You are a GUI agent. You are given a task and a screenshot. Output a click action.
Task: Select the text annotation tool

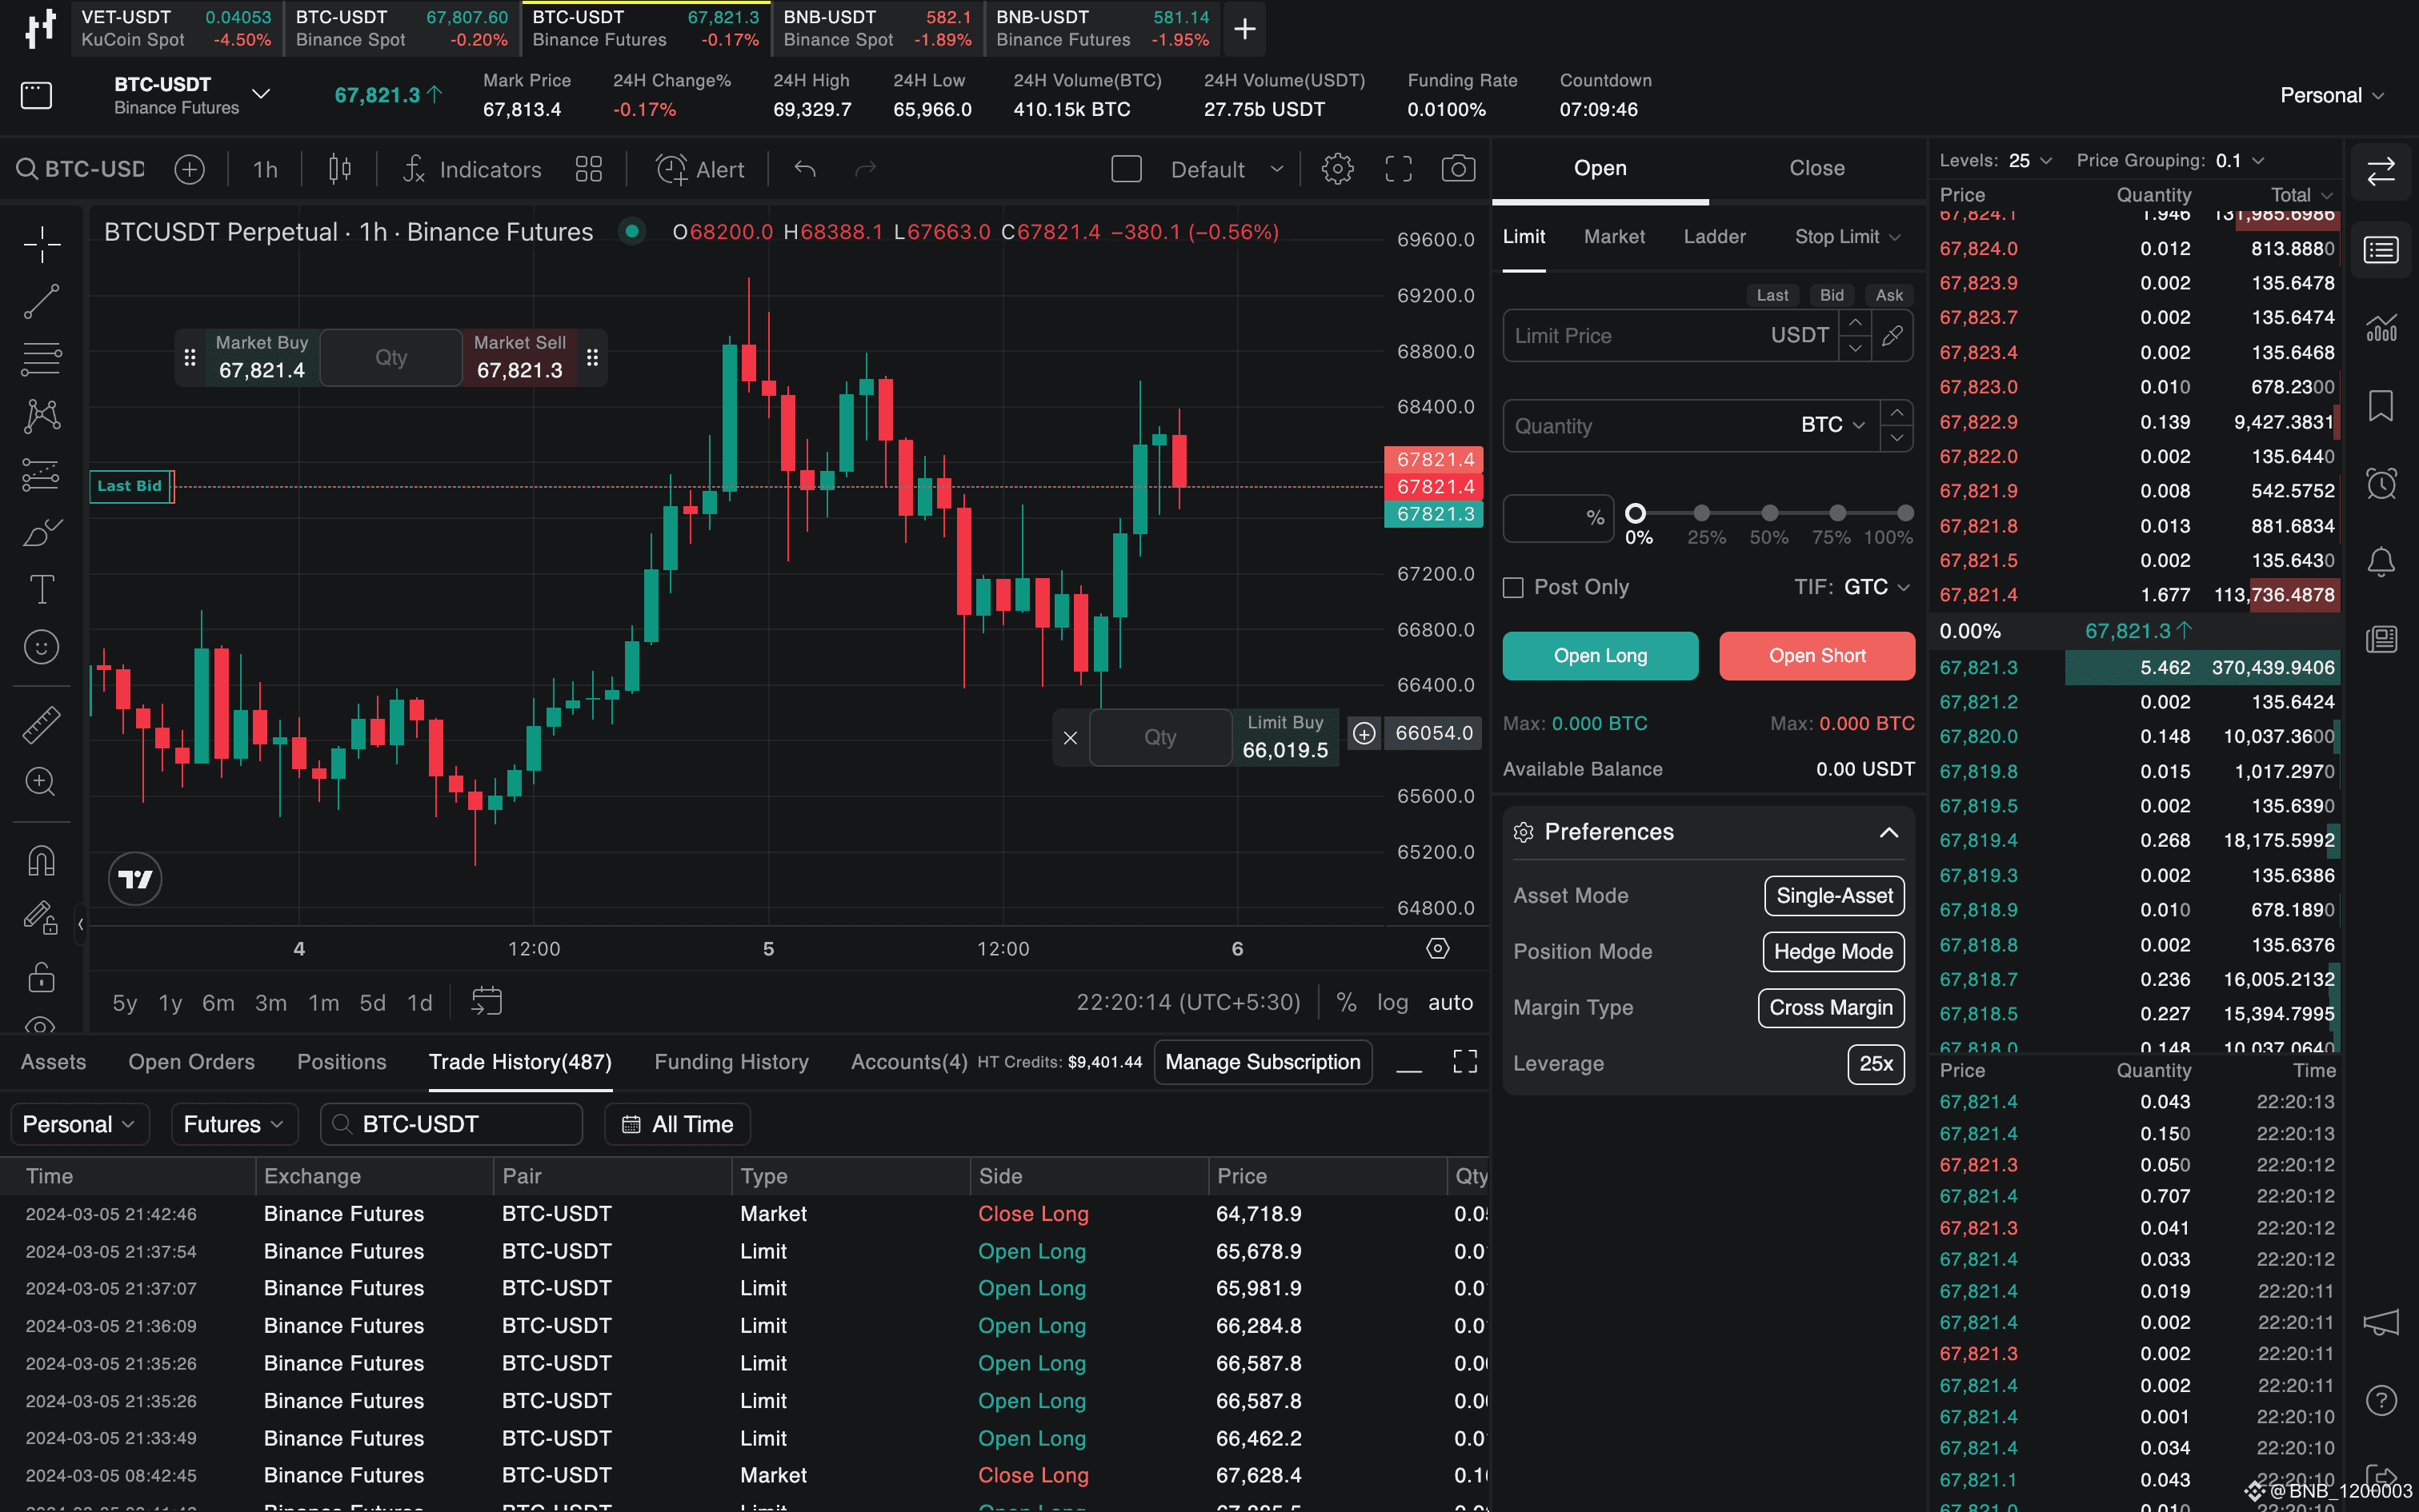(x=41, y=590)
